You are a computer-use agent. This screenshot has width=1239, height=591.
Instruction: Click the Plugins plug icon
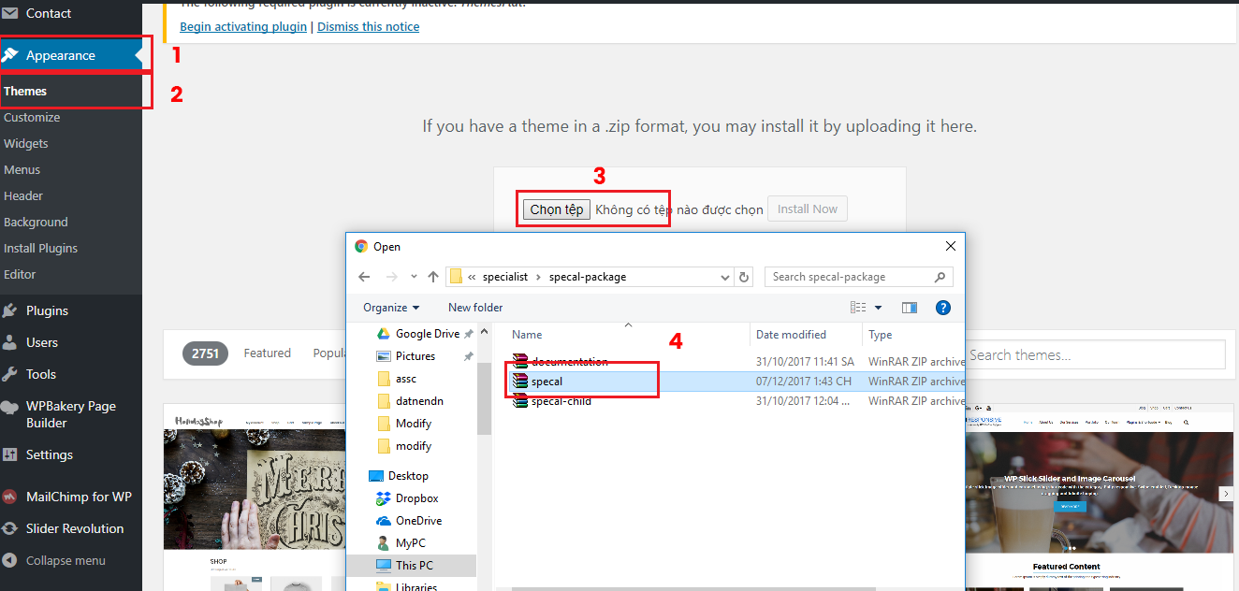pyautogui.click(x=10, y=310)
